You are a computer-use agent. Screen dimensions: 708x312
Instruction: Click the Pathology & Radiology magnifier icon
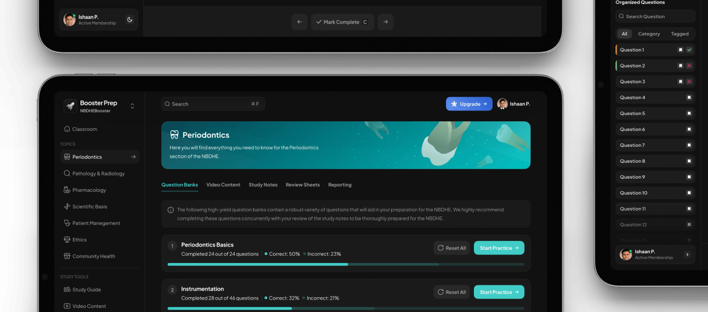pyautogui.click(x=67, y=173)
